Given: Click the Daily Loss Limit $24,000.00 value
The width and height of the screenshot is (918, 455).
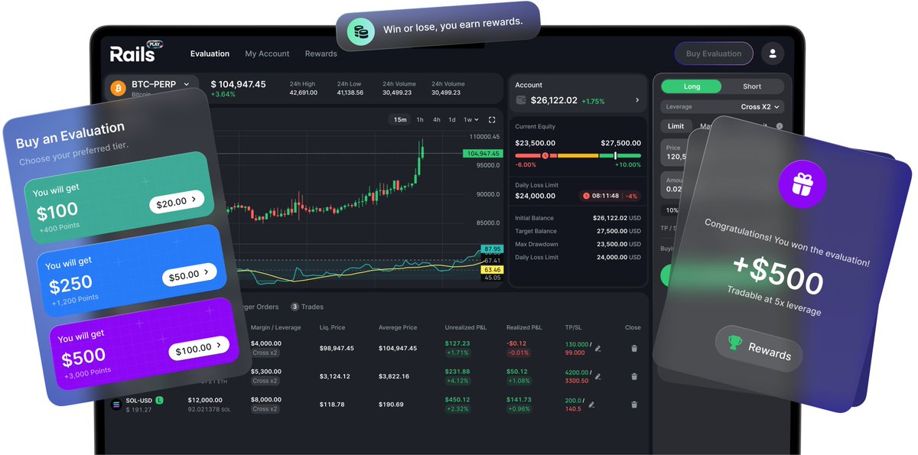Looking at the screenshot, I should (535, 196).
